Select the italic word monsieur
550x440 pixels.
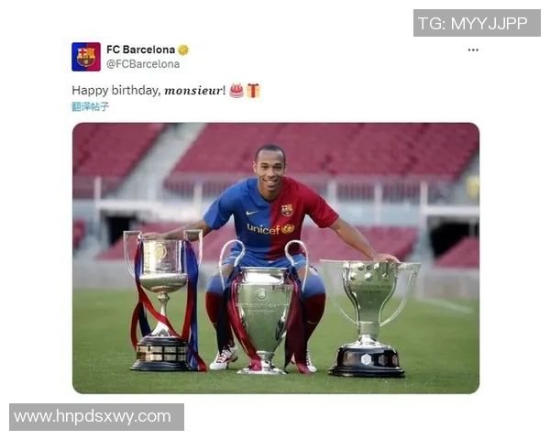(x=193, y=91)
